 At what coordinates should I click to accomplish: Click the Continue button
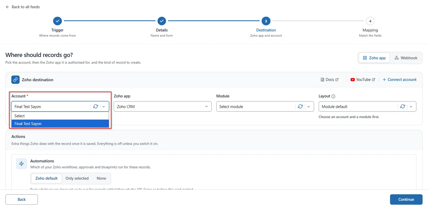tap(406, 199)
